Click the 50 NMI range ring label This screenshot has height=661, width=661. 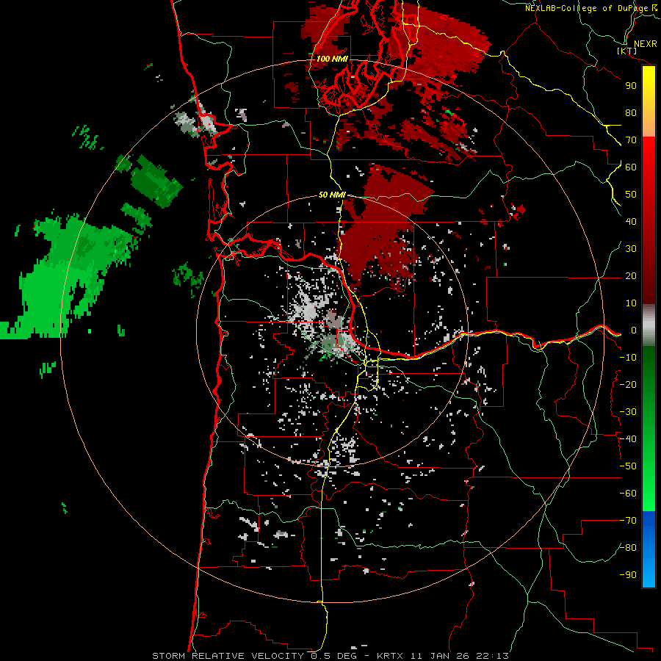click(x=332, y=195)
